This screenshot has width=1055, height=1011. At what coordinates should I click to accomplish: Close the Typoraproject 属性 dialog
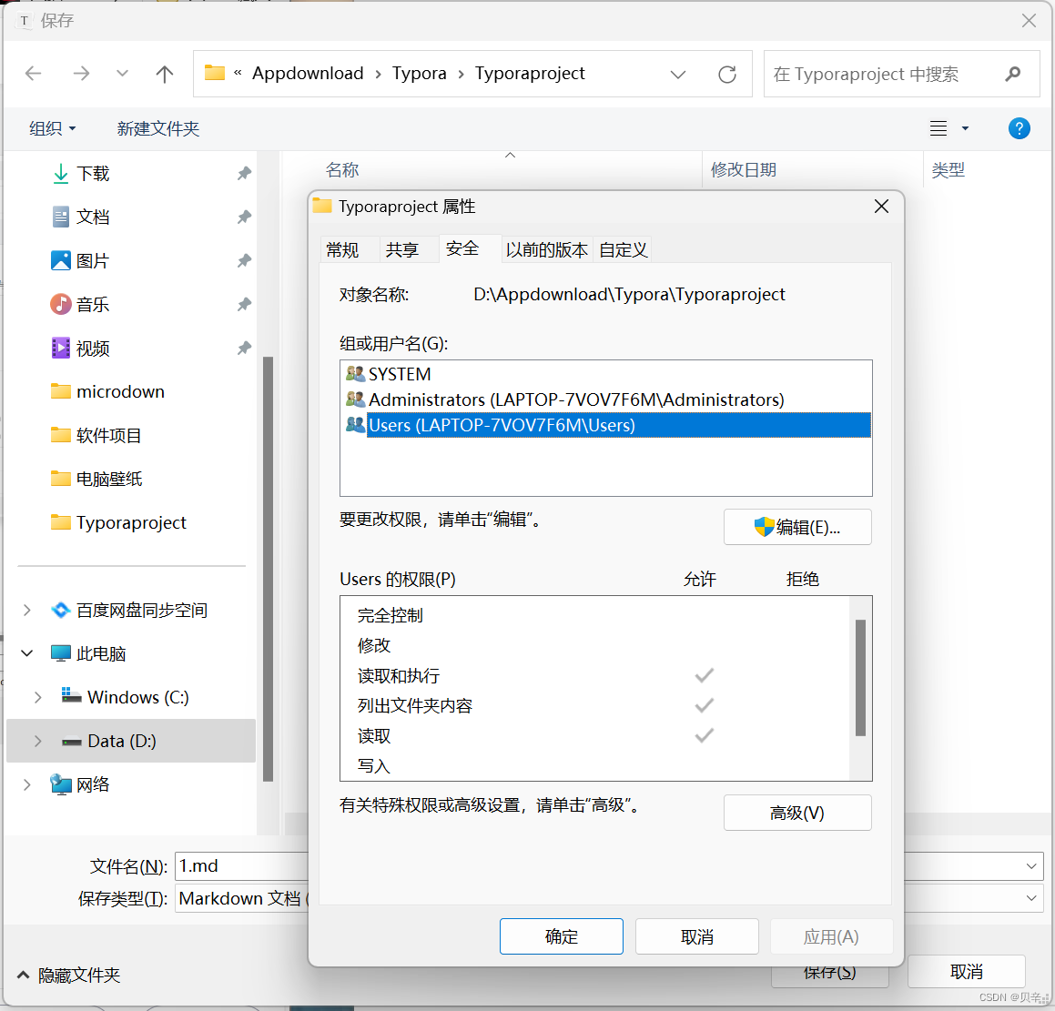click(881, 207)
